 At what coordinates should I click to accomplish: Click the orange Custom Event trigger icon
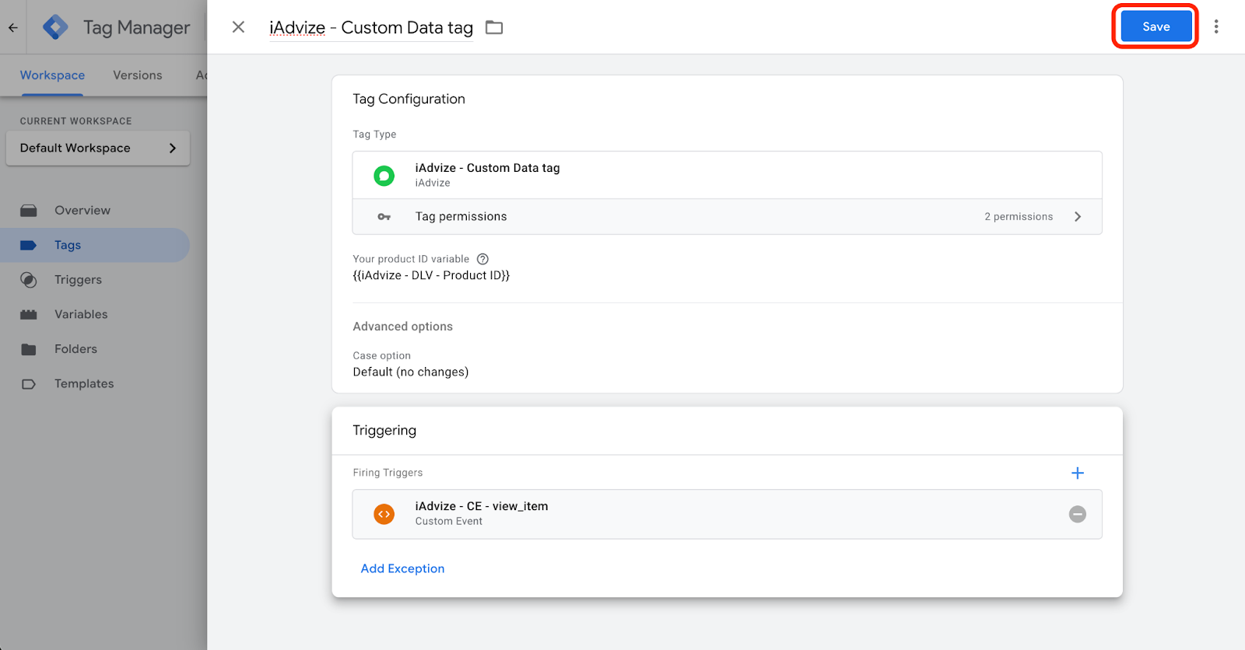384,514
